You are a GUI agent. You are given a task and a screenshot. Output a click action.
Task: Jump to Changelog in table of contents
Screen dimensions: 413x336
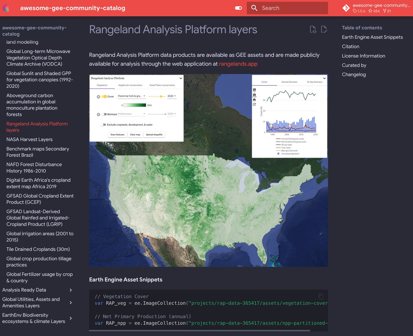[x=354, y=74]
